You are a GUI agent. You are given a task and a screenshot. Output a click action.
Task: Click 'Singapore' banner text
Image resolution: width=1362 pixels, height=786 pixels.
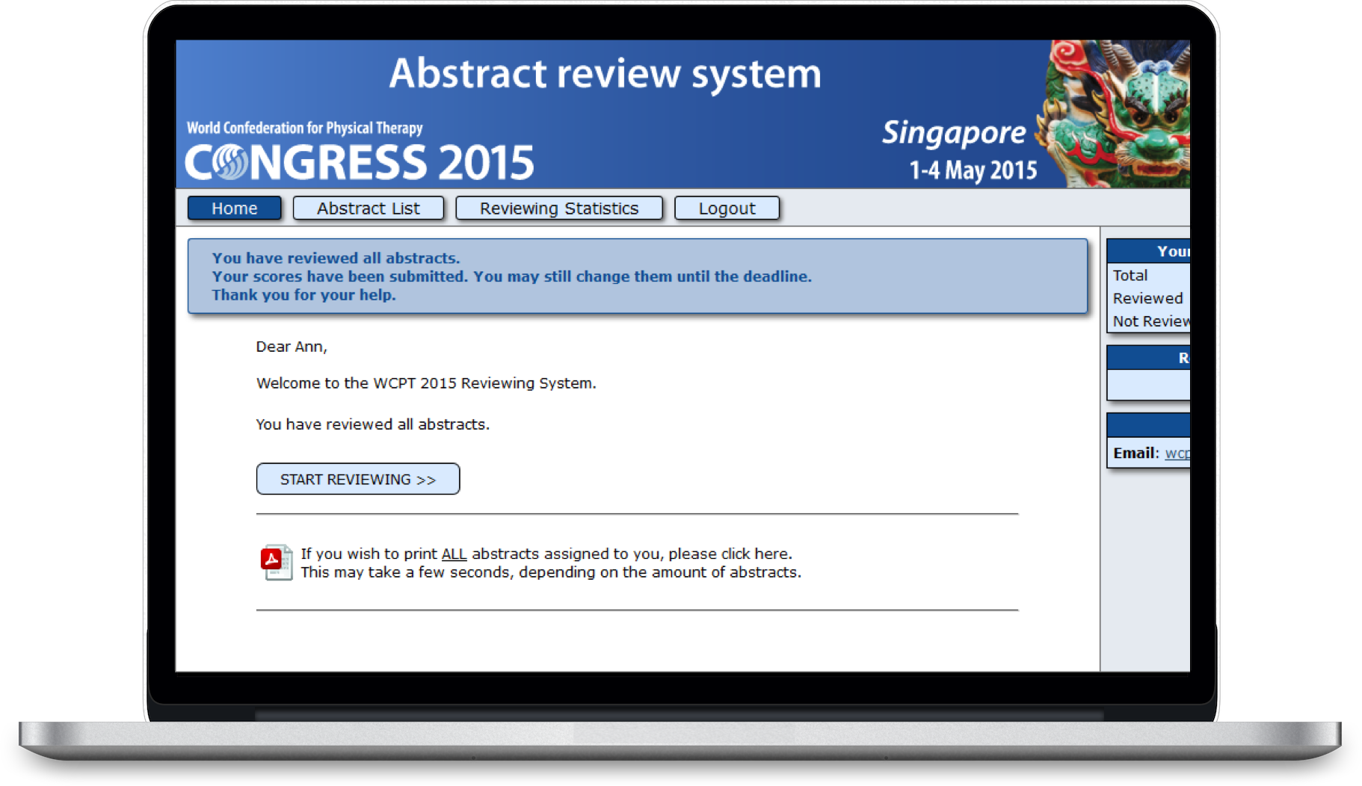pyautogui.click(x=954, y=133)
